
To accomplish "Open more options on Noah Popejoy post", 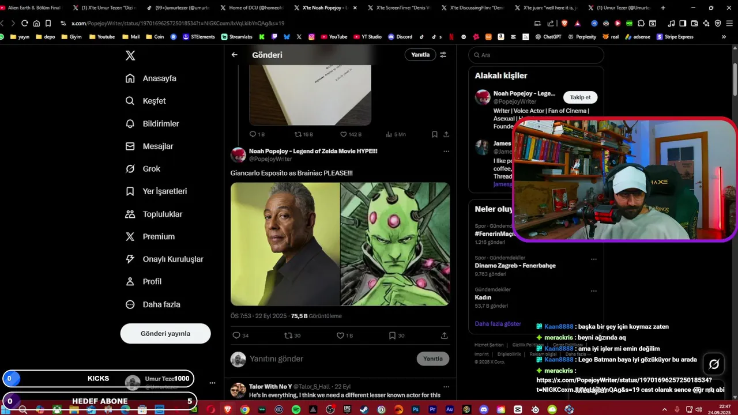I will pyautogui.click(x=446, y=151).
